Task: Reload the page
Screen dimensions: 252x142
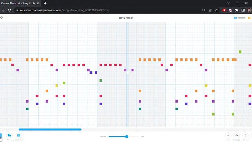Action: (x=9, y=10)
